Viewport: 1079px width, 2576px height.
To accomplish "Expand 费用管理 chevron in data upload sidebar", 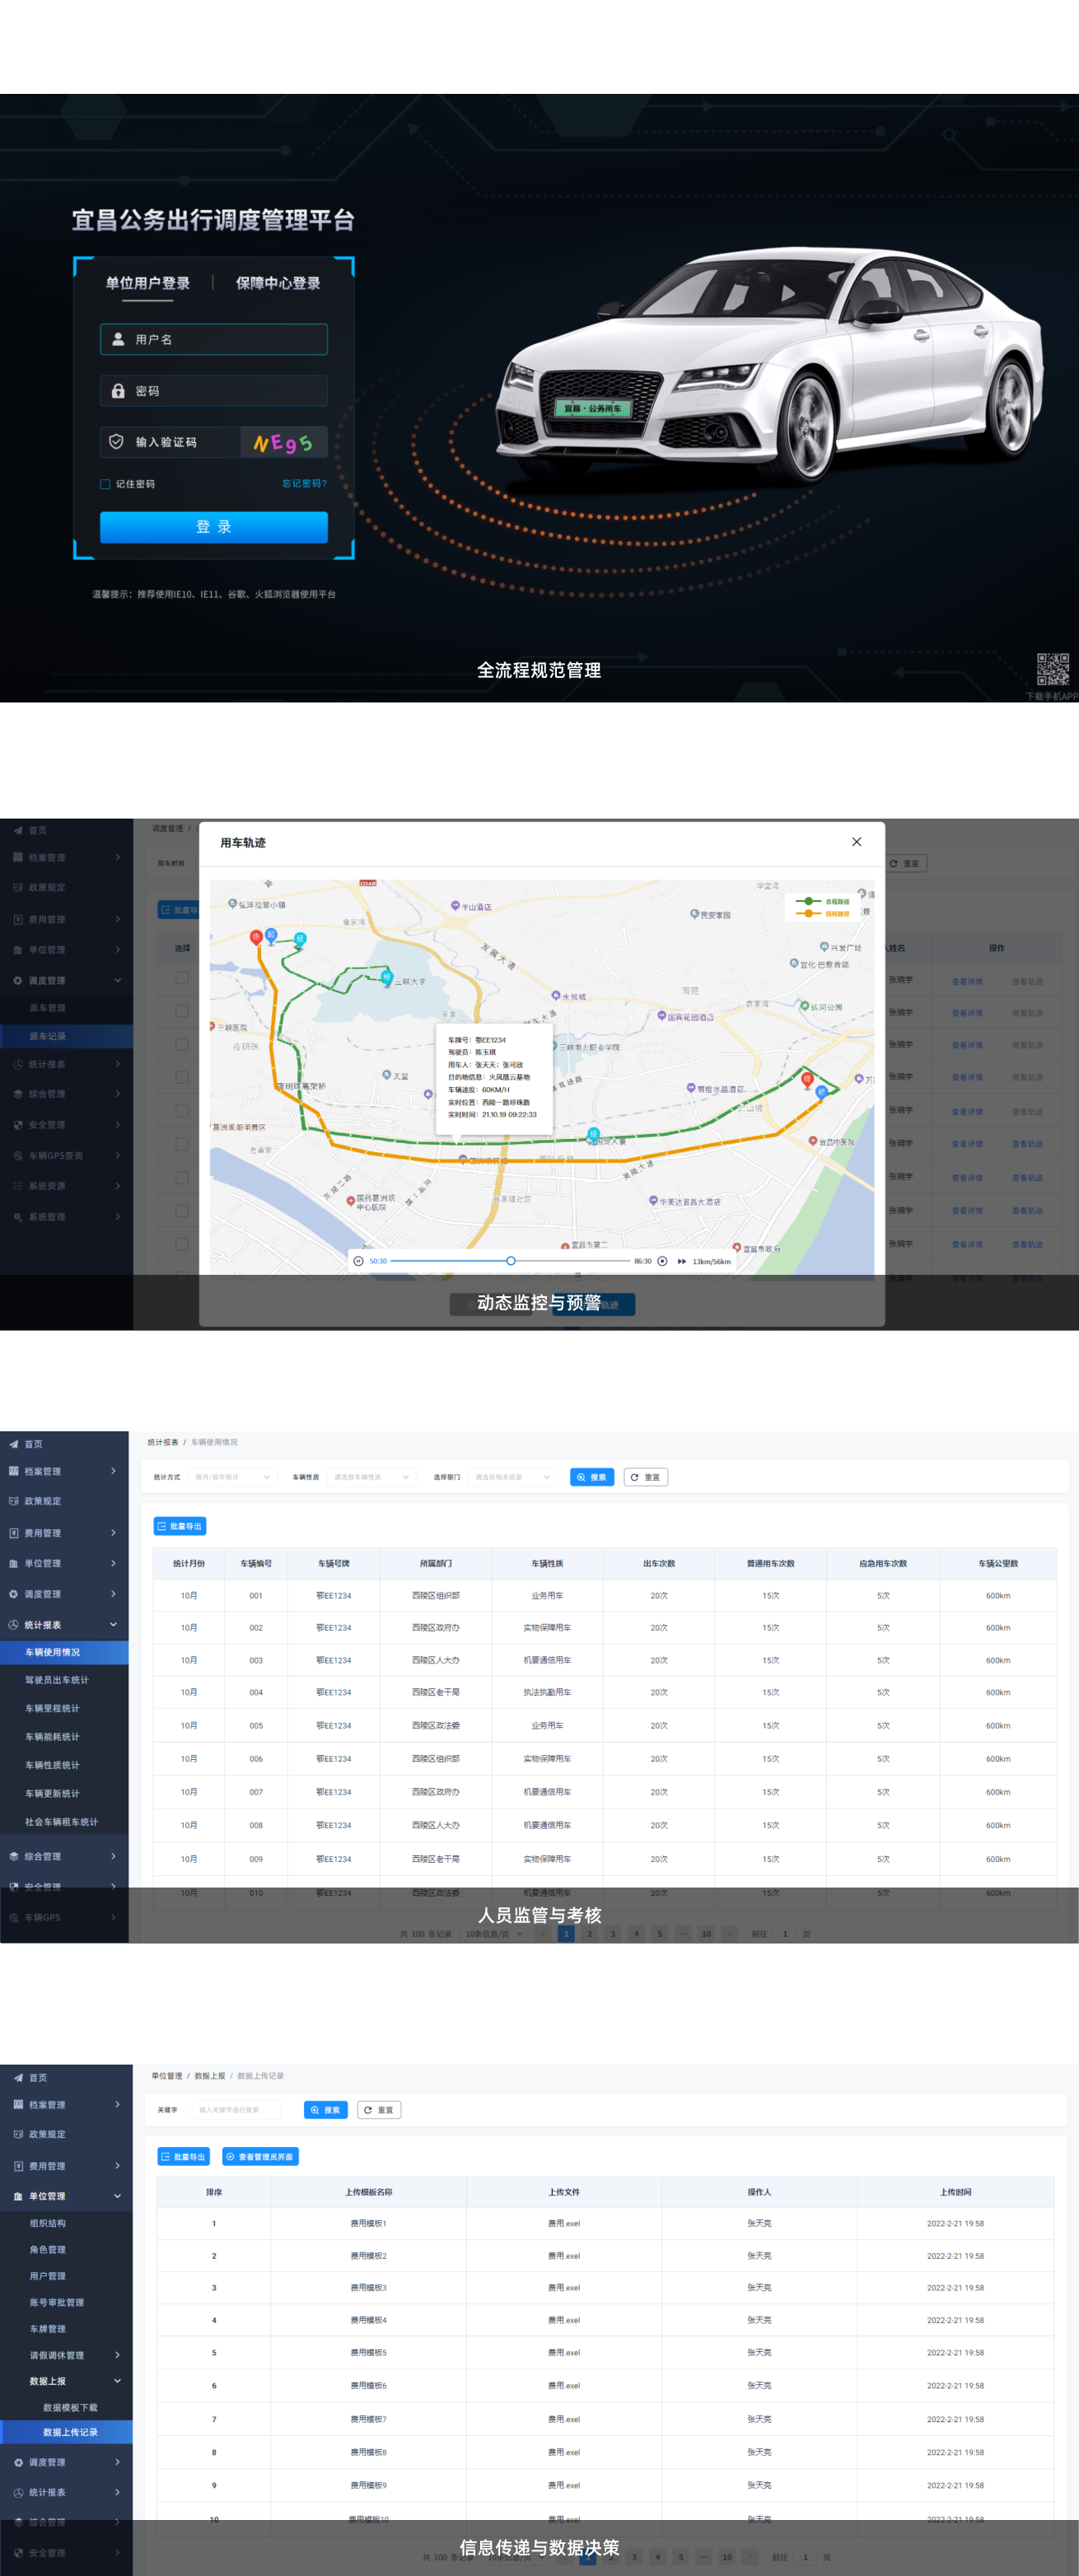I will point(117,2166).
